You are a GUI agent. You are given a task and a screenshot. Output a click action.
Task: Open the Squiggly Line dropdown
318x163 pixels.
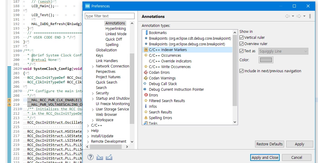[x=283, y=51]
